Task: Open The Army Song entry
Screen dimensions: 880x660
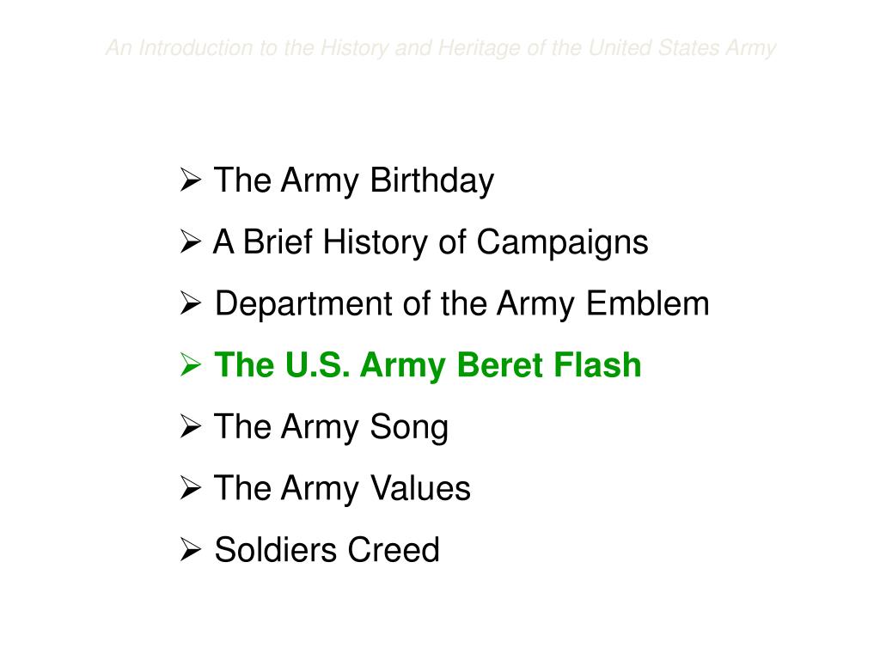Action: tap(332, 428)
